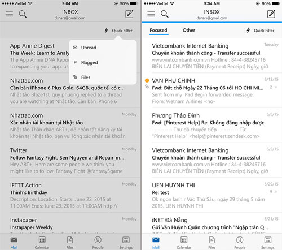Open hamburger menu in right screen
This screenshot has height=250, width=282.
pos(151,14)
